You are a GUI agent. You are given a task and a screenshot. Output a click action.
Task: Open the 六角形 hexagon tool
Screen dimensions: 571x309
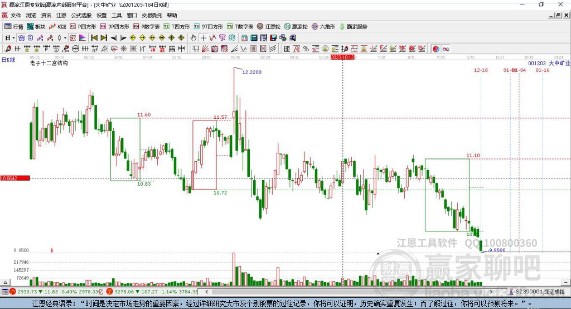tap(323, 27)
